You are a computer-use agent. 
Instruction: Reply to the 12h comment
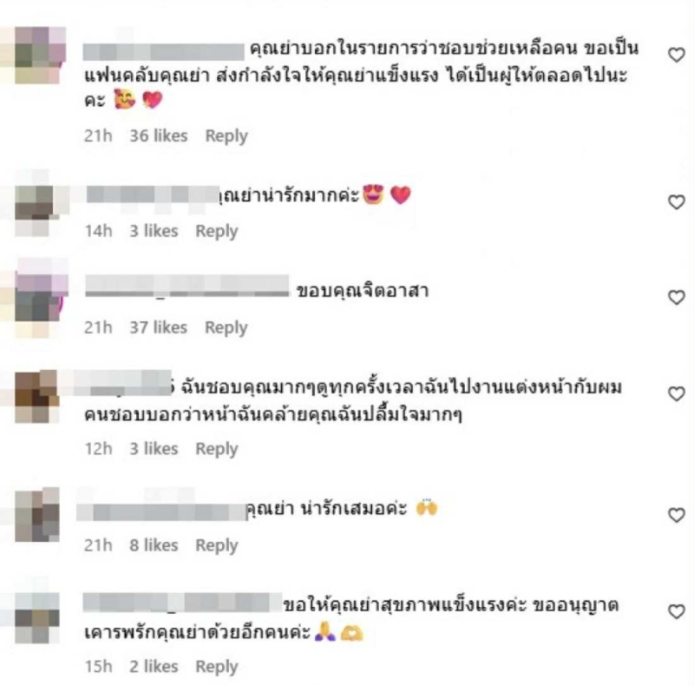(x=216, y=449)
